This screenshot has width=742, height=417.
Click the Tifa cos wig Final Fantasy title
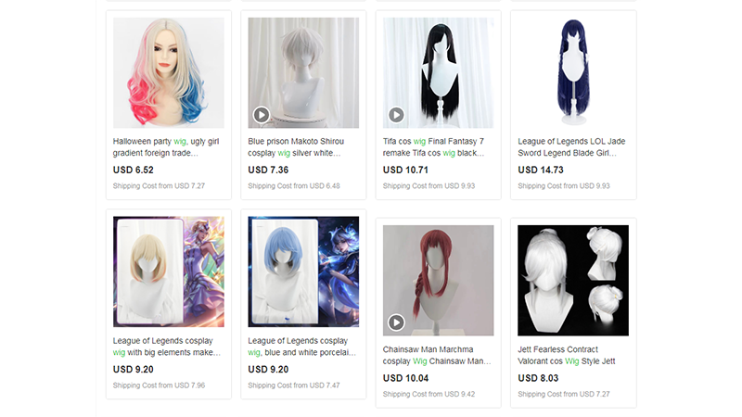[433, 147]
